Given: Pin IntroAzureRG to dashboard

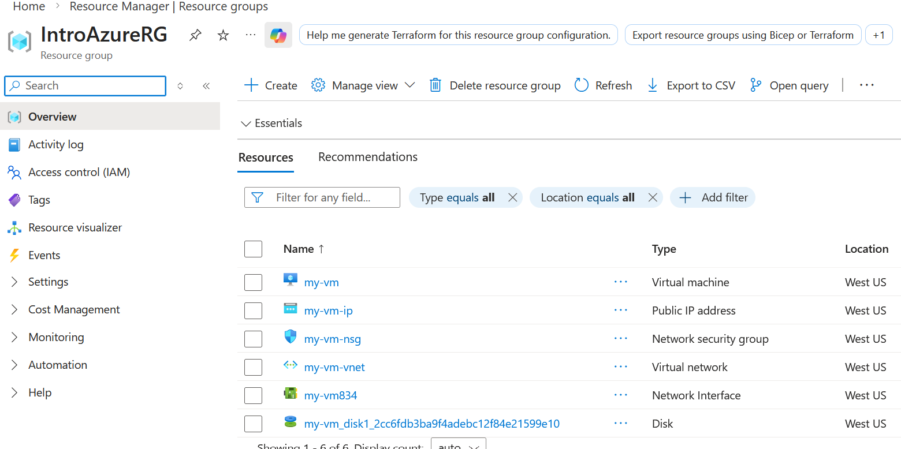Looking at the screenshot, I should (x=196, y=35).
